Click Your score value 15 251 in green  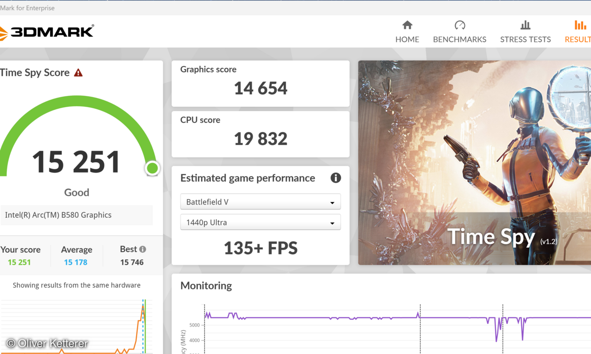coord(19,262)
